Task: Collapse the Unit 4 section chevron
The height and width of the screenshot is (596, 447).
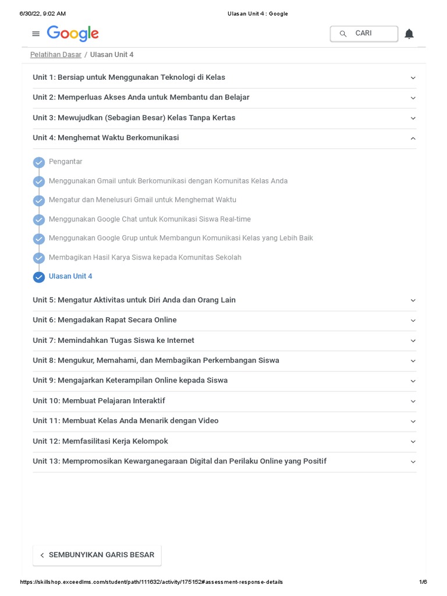Action: tap(413, 139)
